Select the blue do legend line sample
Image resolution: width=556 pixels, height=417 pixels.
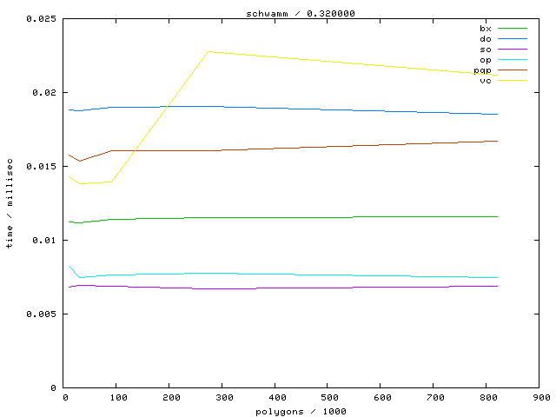(x=512, y=39)
